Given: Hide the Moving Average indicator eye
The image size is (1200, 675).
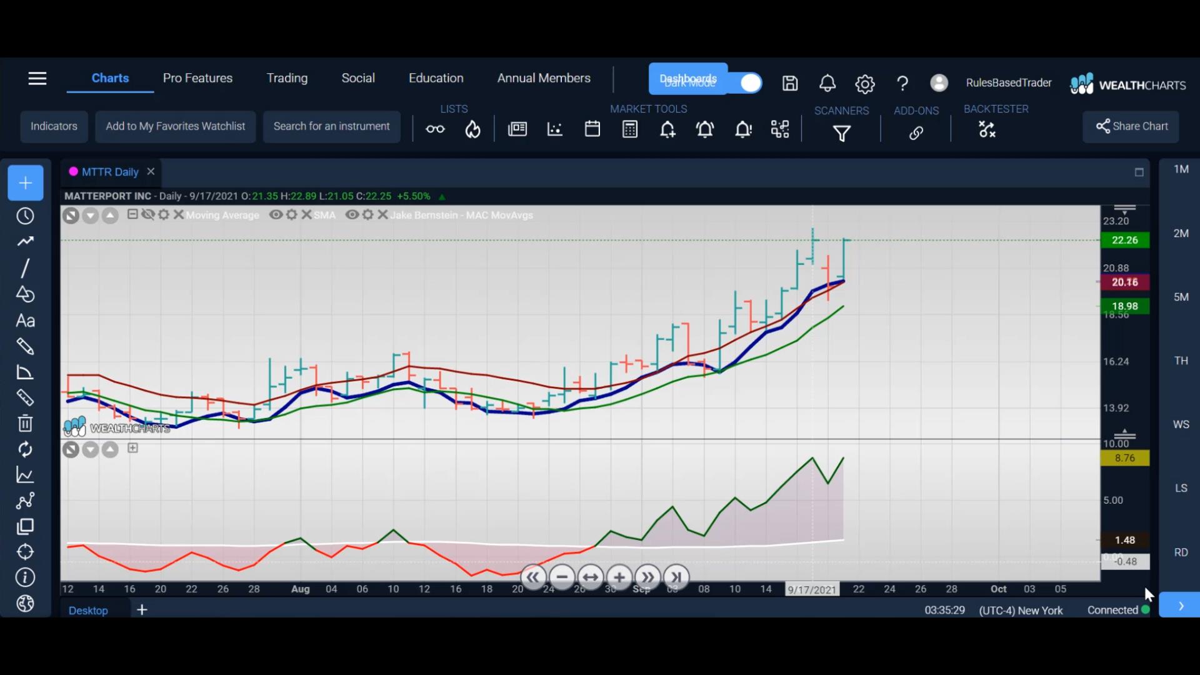Looking at the screenshot, I should (x=148, y=215).
